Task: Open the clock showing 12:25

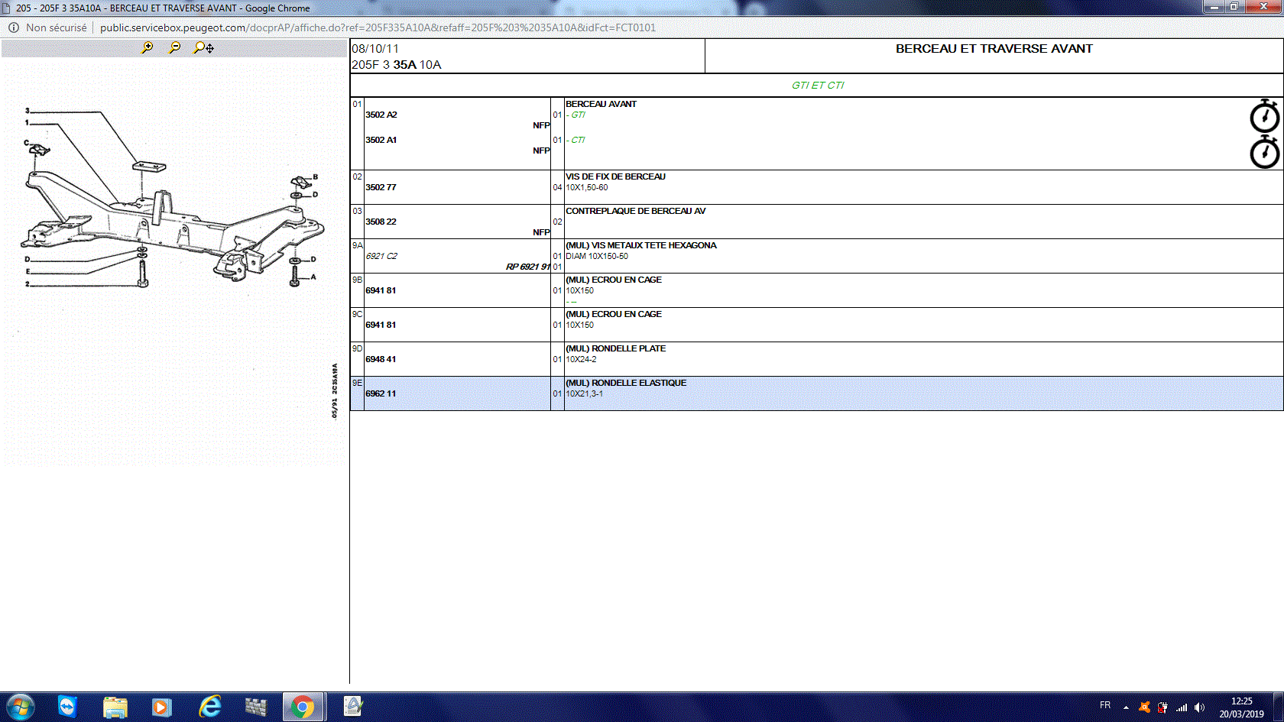Action: click(1241, 707)
